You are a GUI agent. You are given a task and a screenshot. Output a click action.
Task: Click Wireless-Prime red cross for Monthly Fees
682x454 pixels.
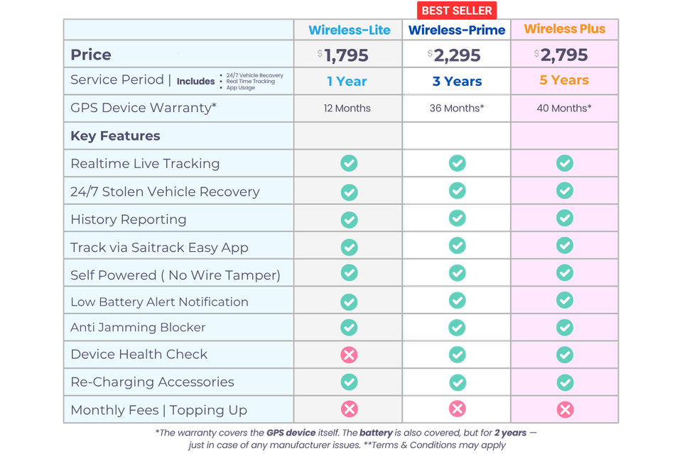tap(457, 409)
